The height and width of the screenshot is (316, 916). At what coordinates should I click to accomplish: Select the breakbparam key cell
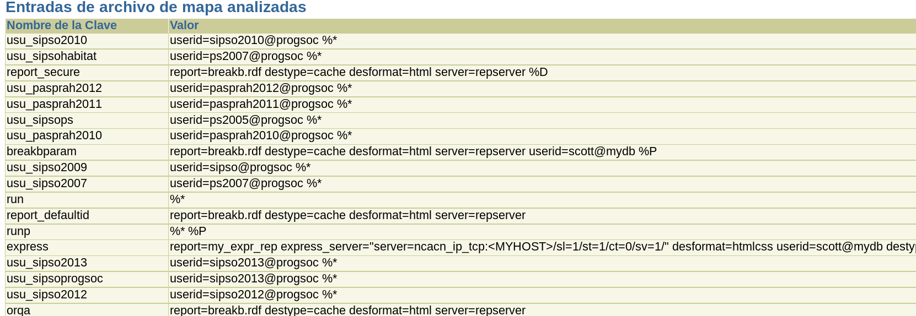point(41,152)
